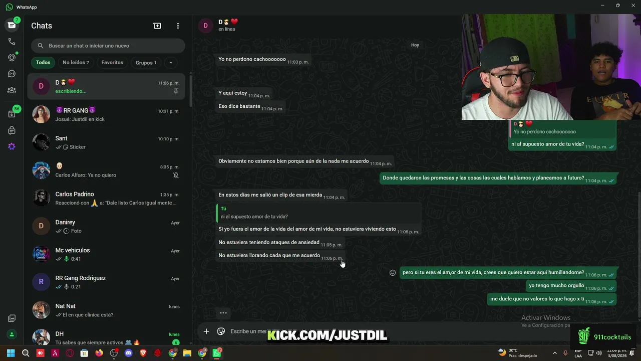Open the Status updates section
This screenshot has height=361, width=641.
pos(12,58)
